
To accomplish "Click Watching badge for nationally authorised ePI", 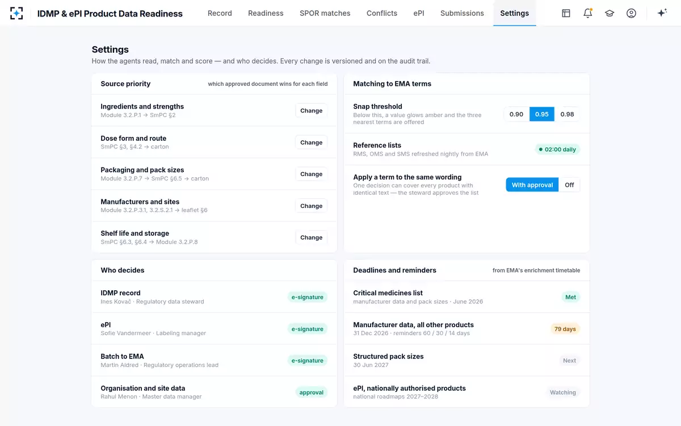I will (562, 392).
